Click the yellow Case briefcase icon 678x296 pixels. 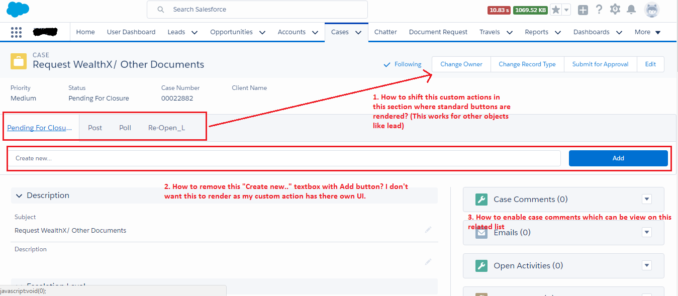point(19,61)
